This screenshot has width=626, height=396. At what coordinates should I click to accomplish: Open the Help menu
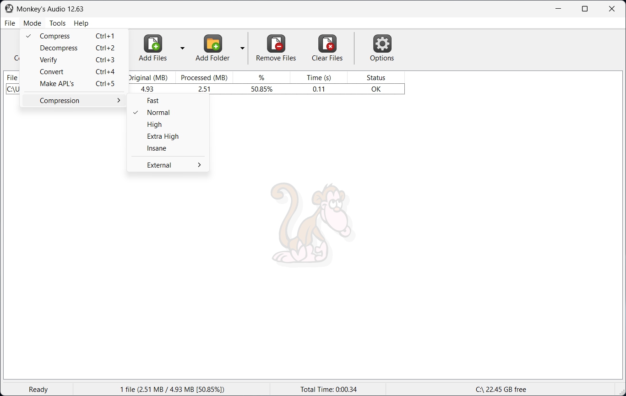click(x=81, y=23)
